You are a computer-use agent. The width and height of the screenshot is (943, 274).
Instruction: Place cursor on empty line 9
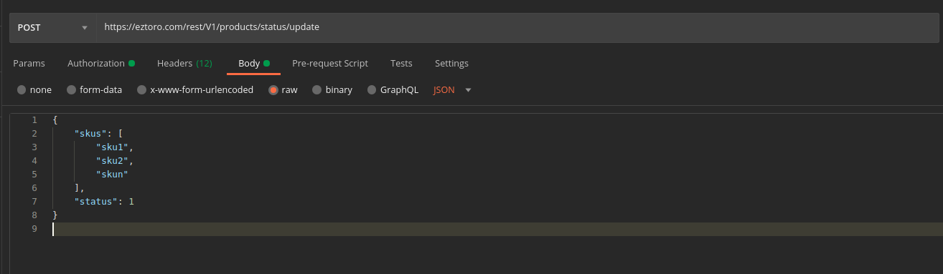pos(497,229)
